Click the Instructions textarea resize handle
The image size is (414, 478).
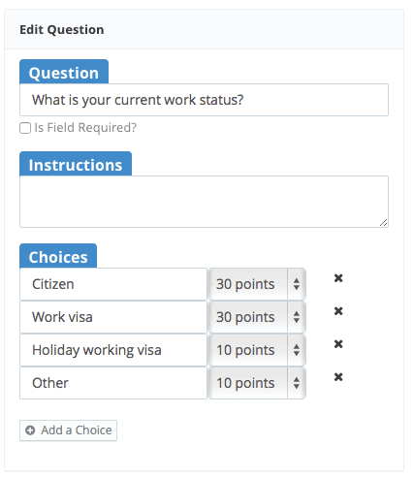click(383, 222)
